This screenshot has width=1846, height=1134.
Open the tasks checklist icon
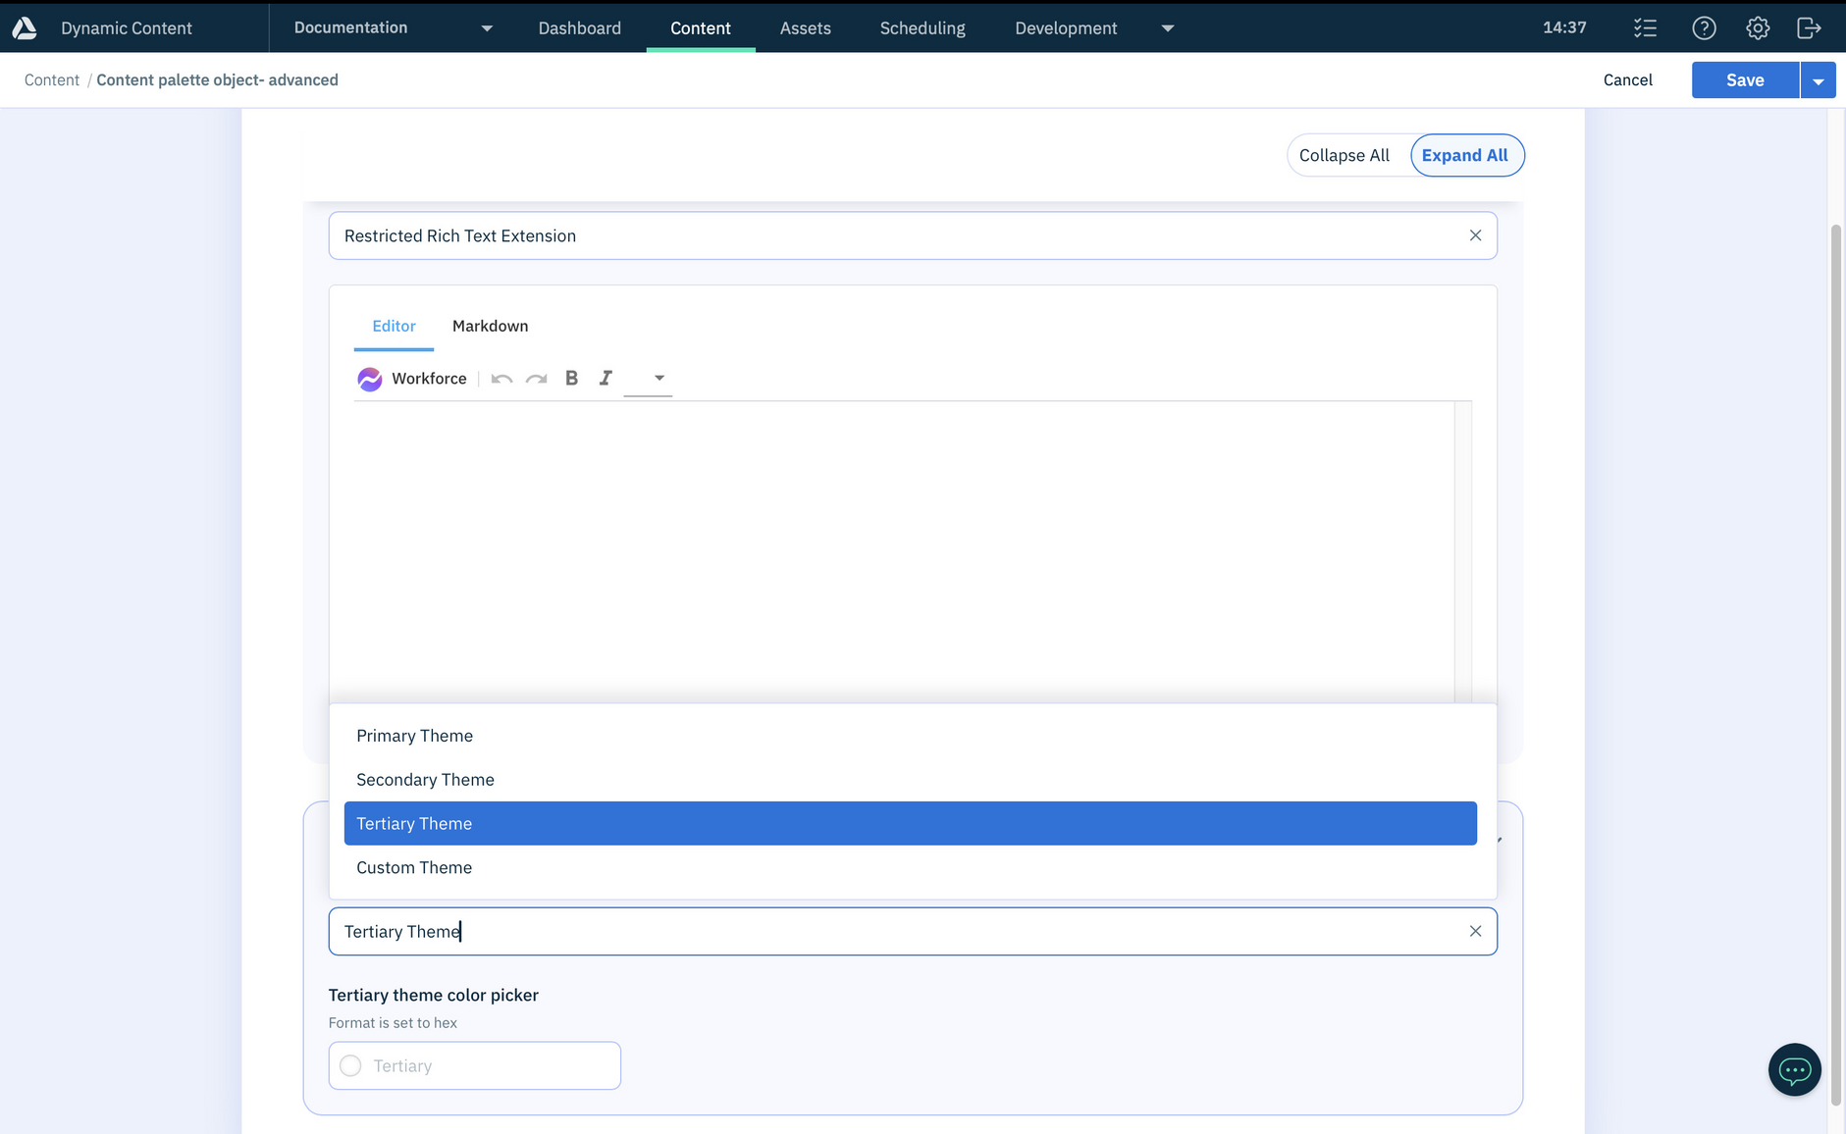click(x=1645, y=28)
